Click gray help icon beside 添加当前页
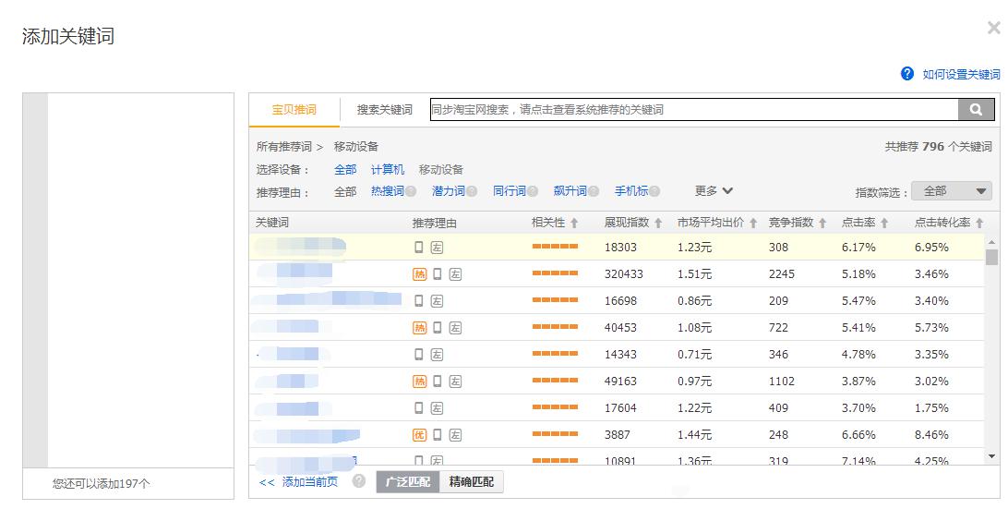The height and width of the screenshot is (509, 1008). (359, 481)
